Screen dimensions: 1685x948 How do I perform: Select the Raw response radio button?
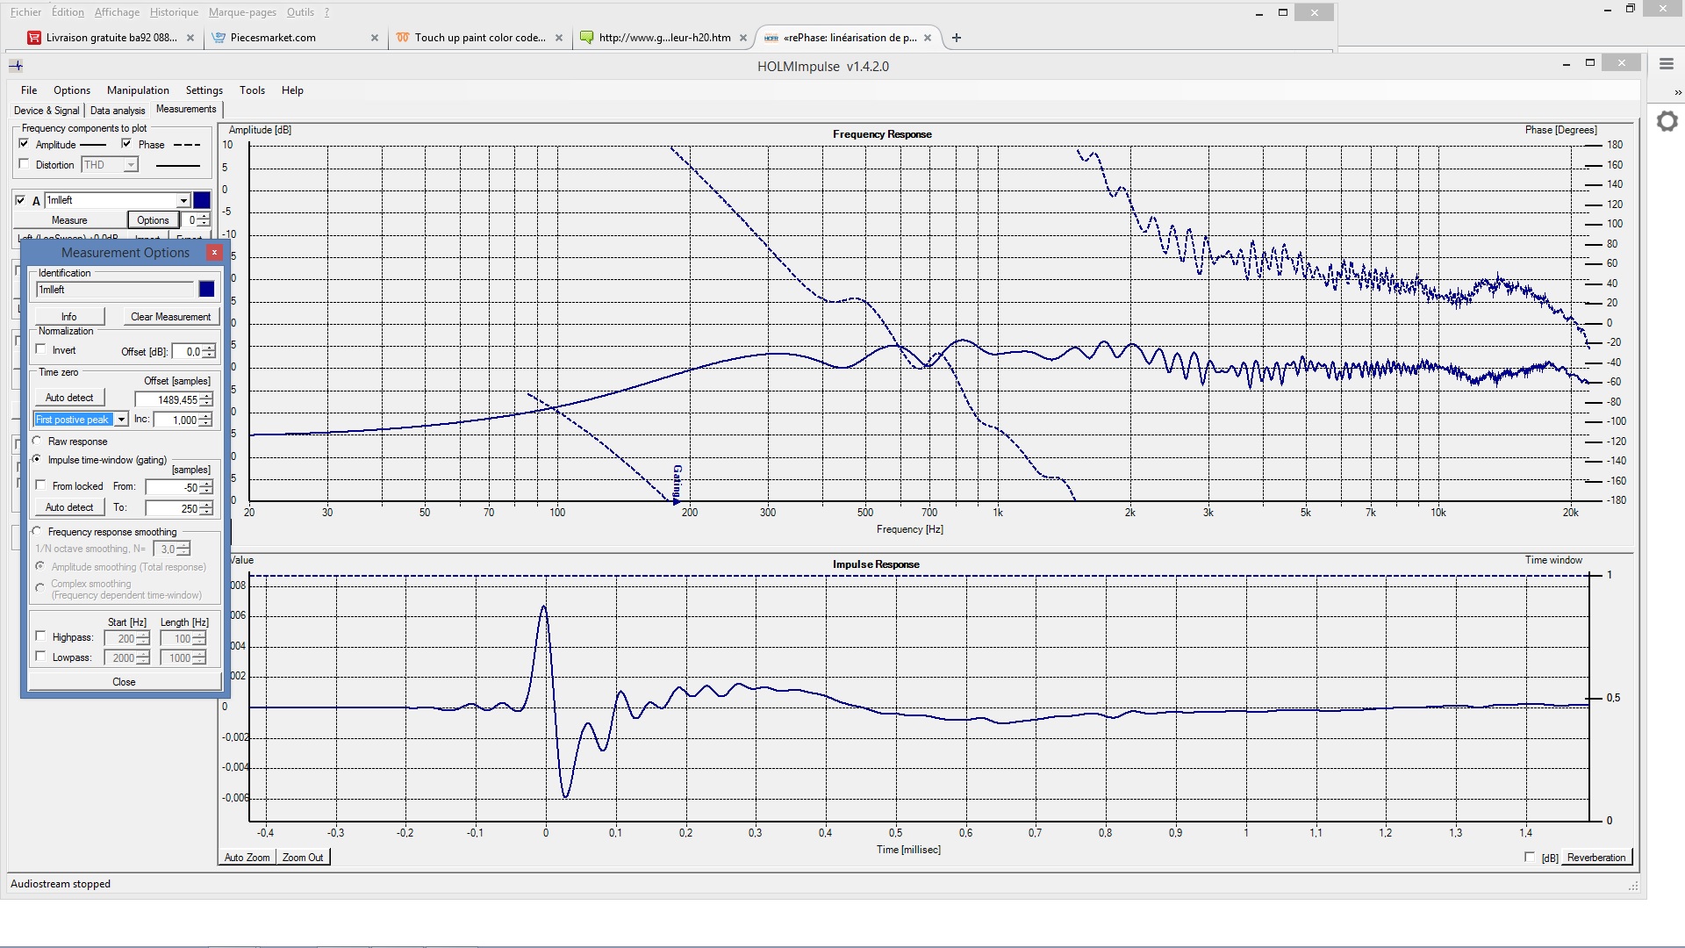[37, 441]
